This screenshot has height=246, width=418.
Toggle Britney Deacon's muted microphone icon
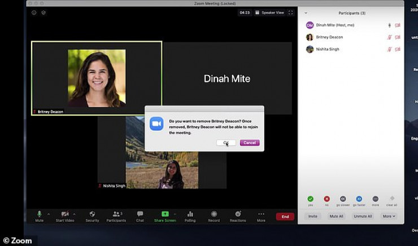[x=389, y=37]
